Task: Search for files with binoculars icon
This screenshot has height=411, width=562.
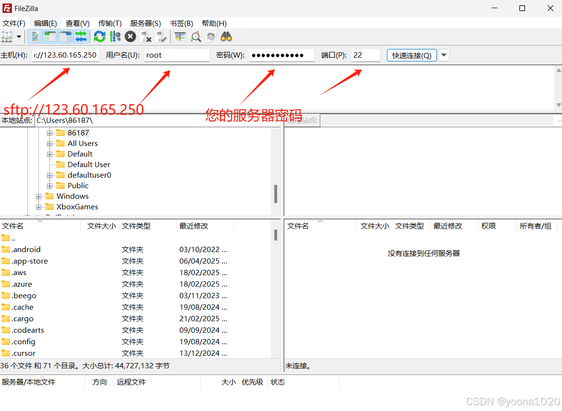Action: 226,36
